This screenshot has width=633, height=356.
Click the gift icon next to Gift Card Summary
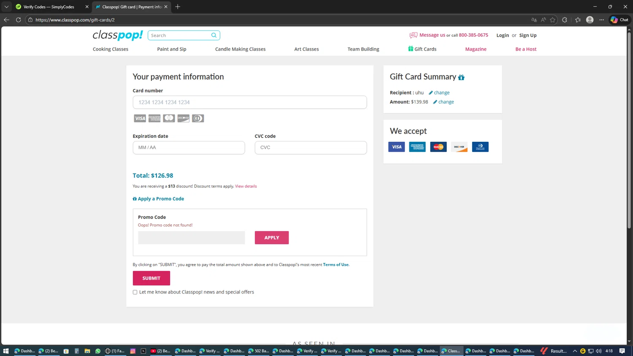point(461,77)
